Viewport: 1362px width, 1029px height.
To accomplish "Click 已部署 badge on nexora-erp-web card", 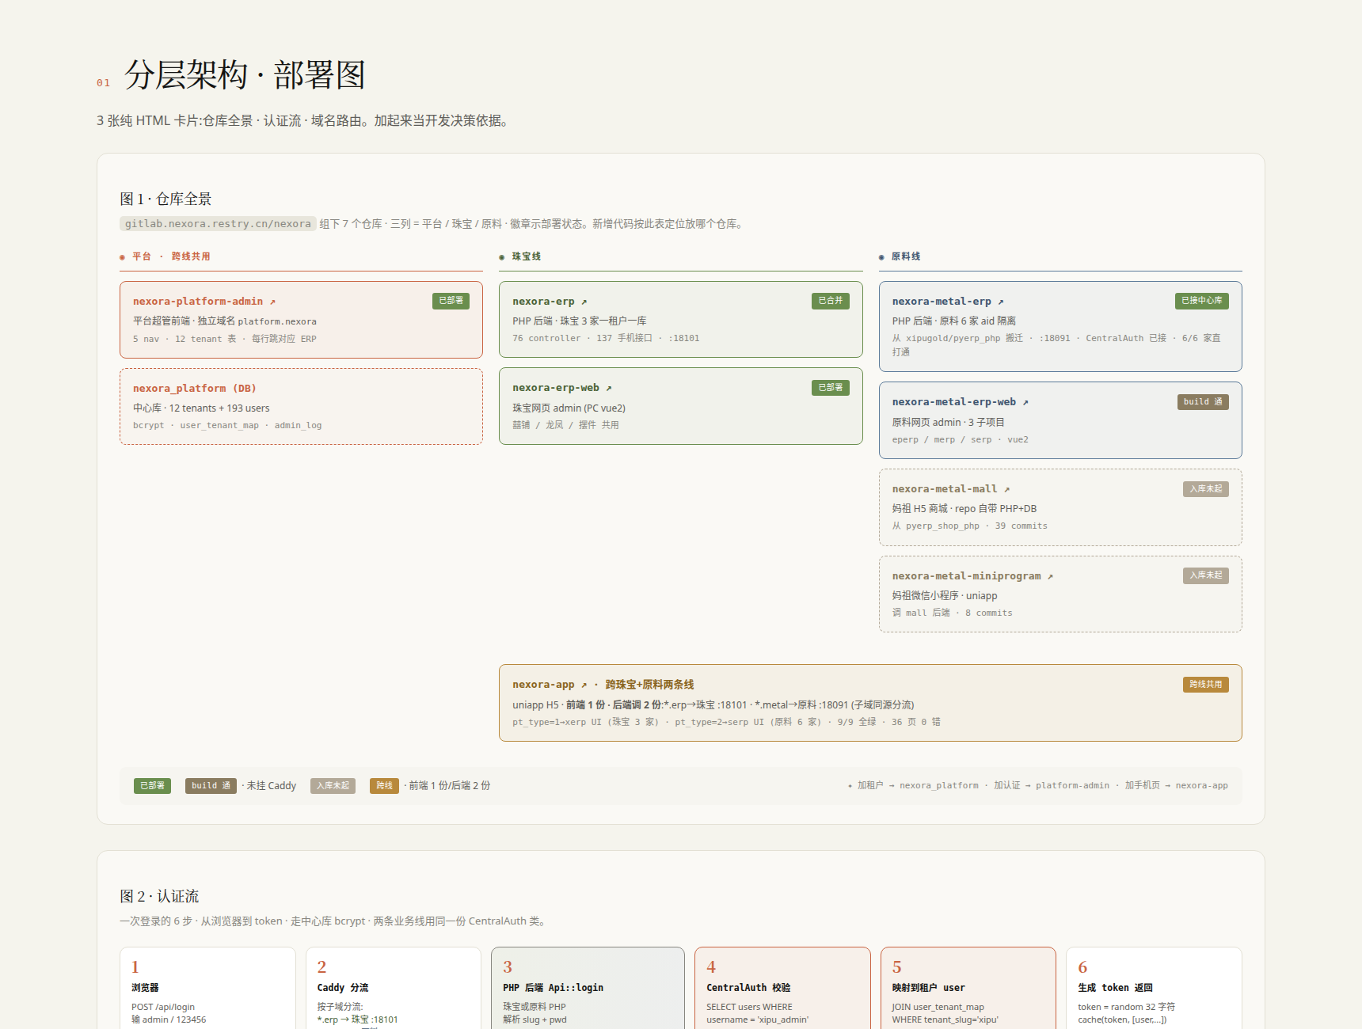I will click(x=831, y=388).
